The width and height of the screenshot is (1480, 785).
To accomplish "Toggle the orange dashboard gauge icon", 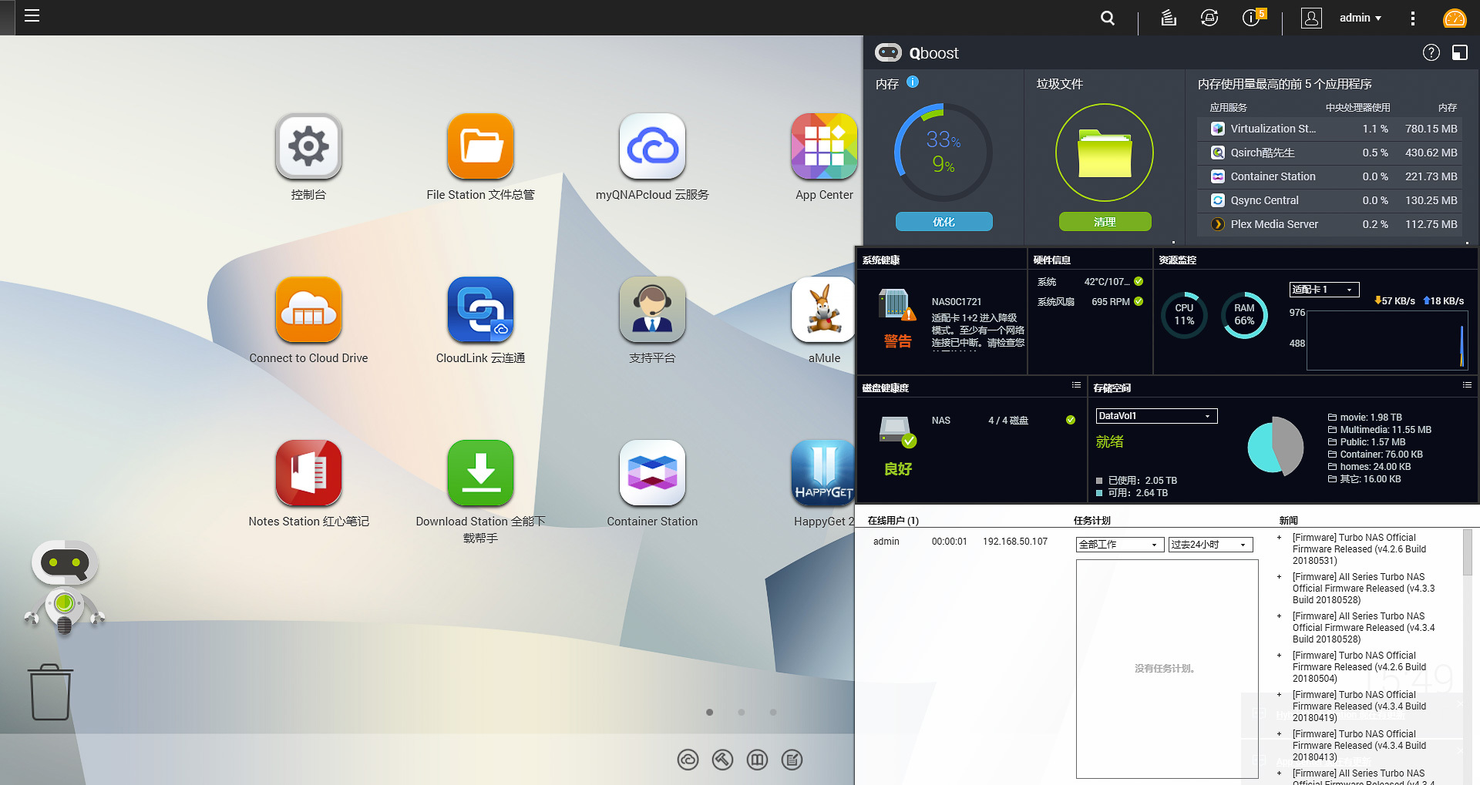I will click(1455, 18).
